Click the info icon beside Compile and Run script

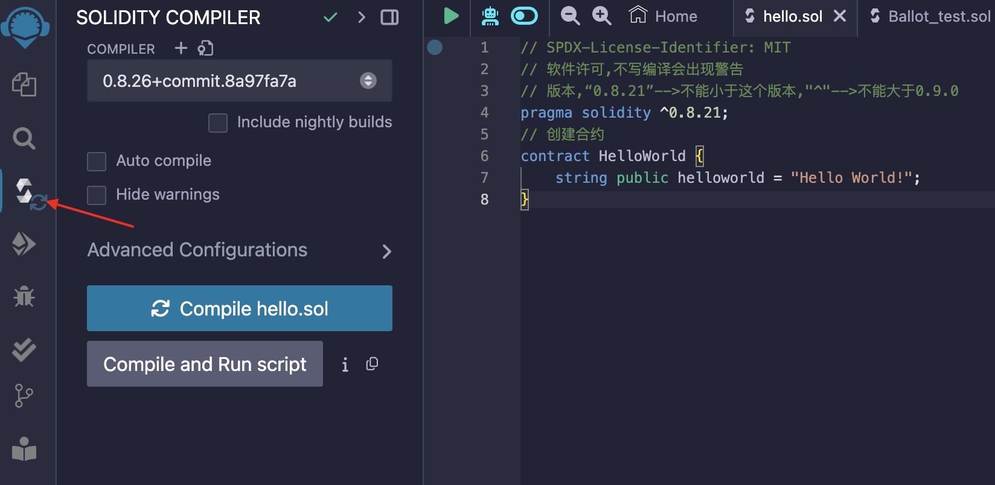point(345,364)
